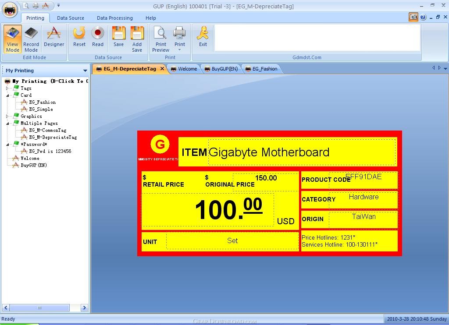This screenshot has height=325, width=449.
Task: Click the tree panel horizontal scrollbar thumb
Action: [x=39, y=308]
